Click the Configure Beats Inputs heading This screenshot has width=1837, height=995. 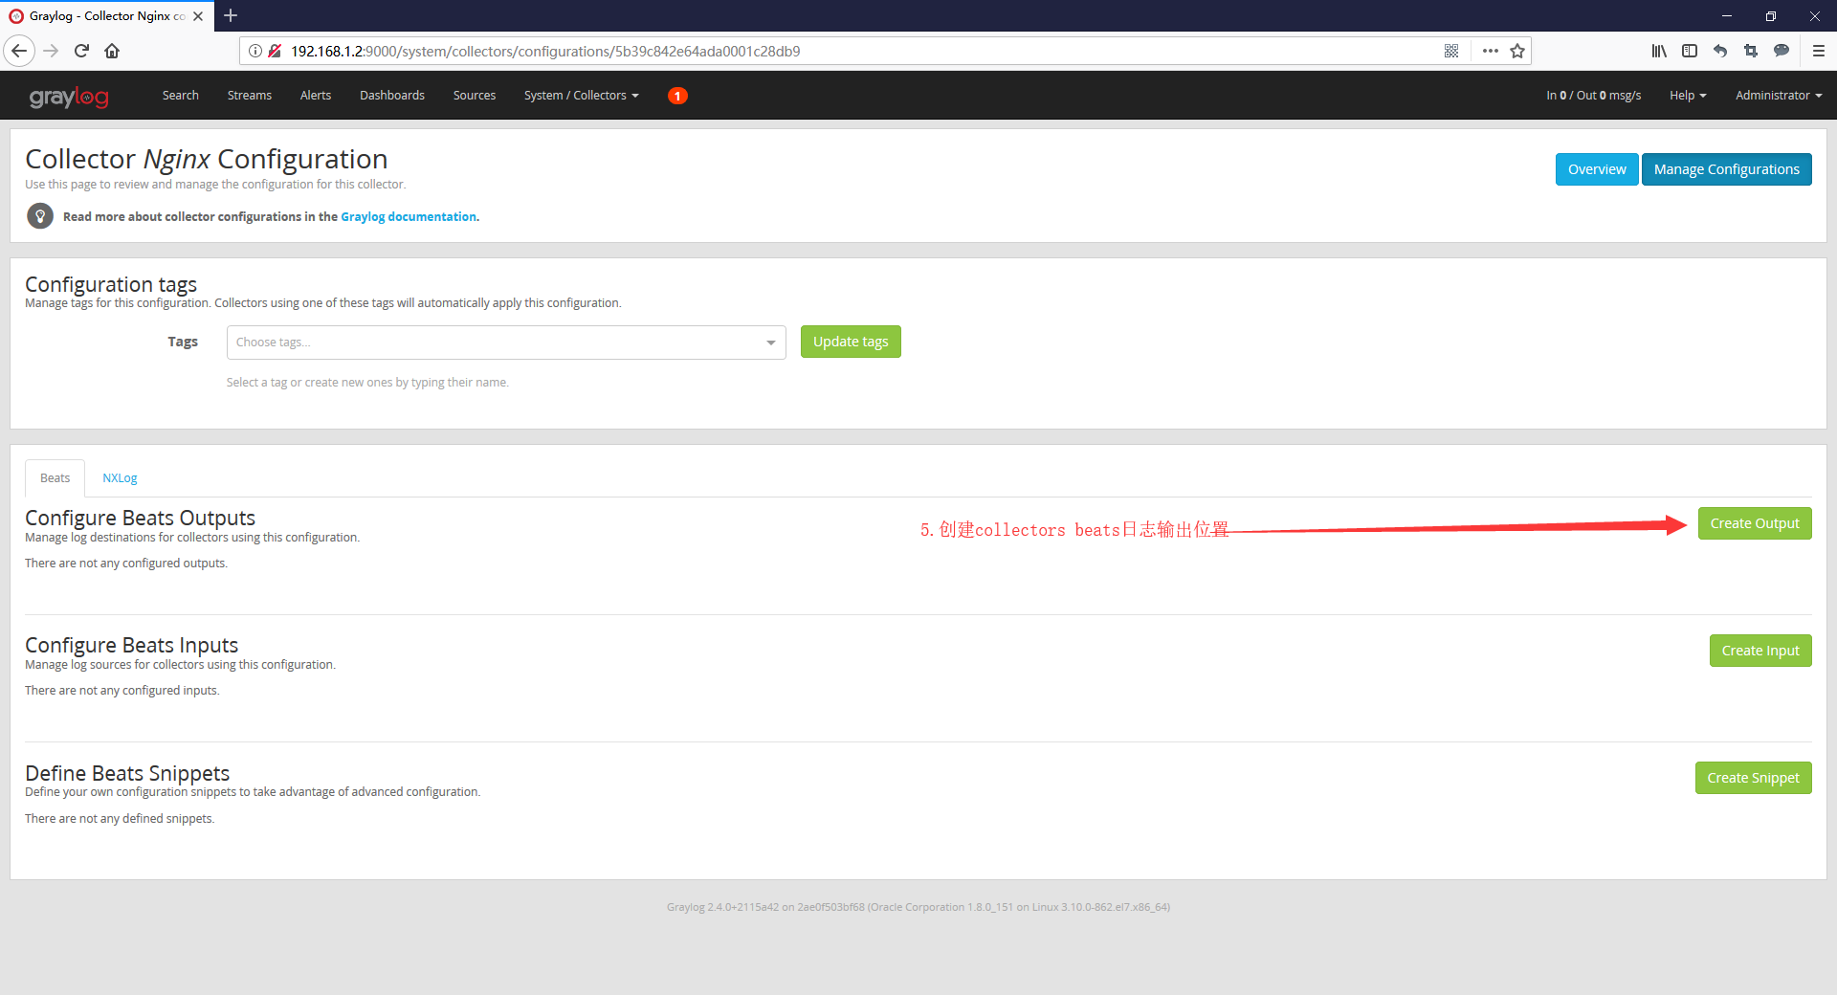click(131, 645)
